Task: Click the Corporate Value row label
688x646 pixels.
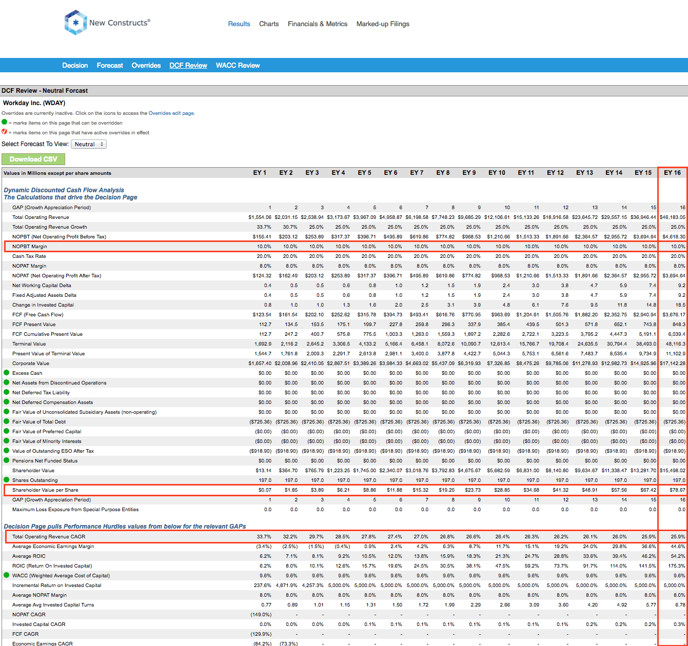Action: [x=31, y=364]
